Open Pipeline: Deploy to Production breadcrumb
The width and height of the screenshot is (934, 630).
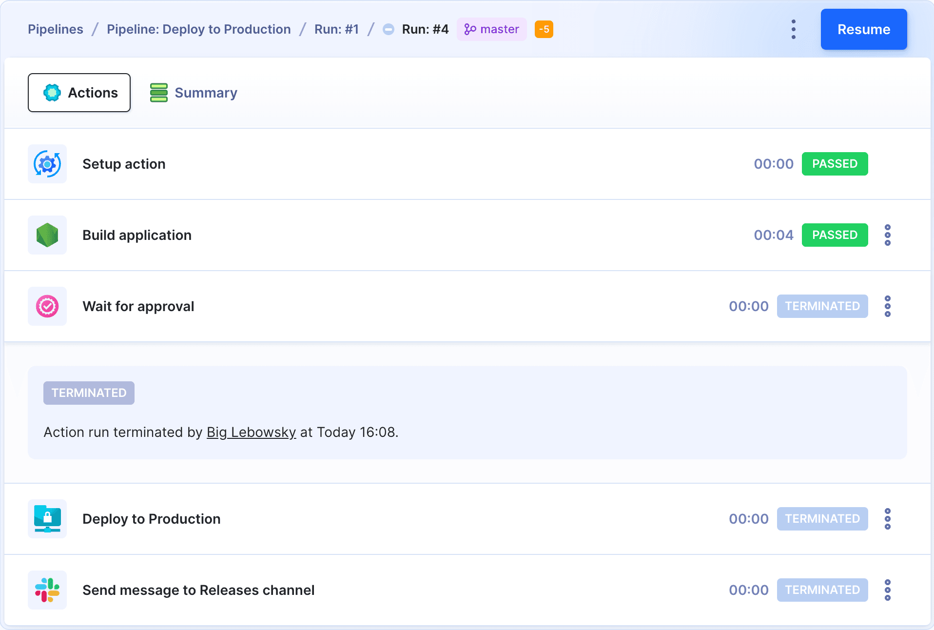pyautogui.click(x=198, y=29)
